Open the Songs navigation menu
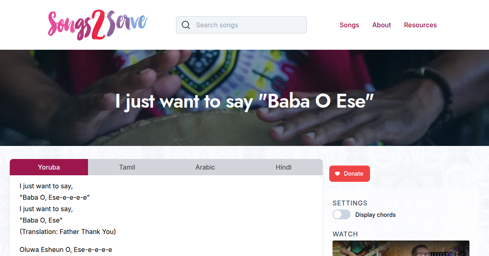 (349, 25)
